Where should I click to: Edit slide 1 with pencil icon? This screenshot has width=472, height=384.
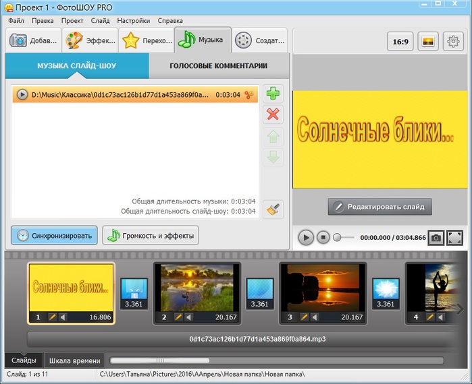[x=53, y=317]
